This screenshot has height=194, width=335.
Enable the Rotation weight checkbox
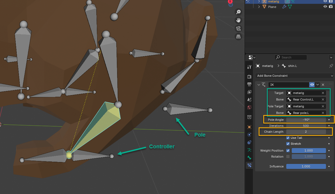click(x=288, y=157)
